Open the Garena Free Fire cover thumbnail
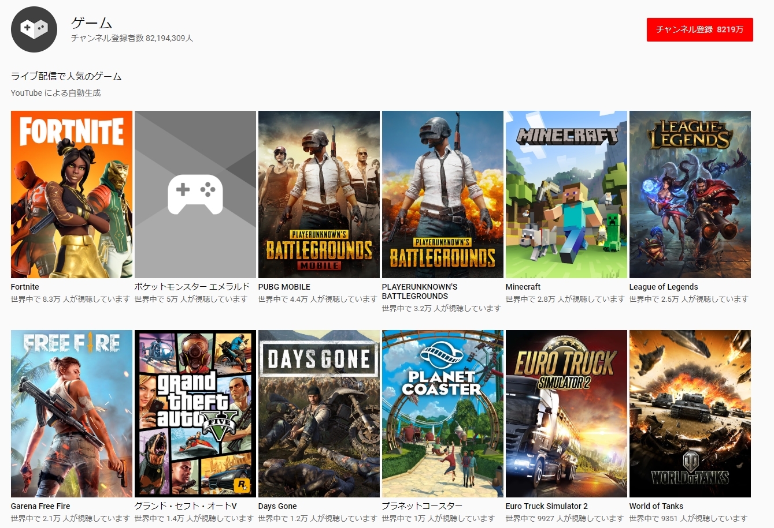 pos(72,414)
